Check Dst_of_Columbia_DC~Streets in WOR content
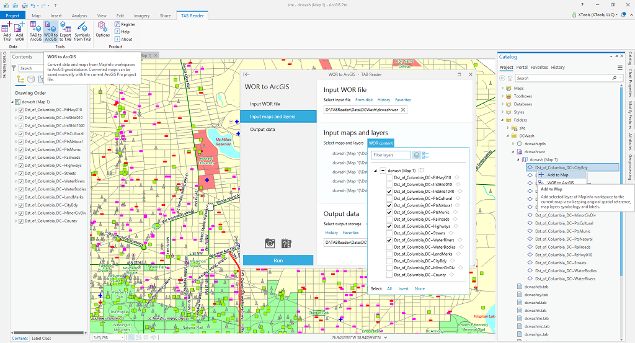635x343 pixels. [389, 233]
